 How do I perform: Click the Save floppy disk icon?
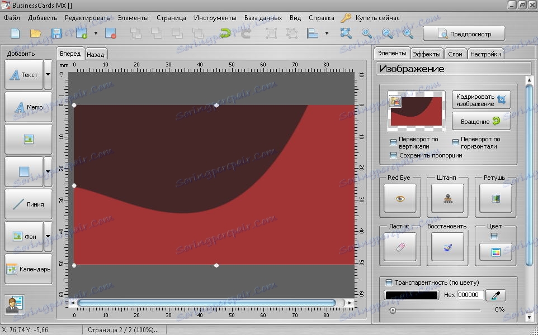click(x=56, y=33)
